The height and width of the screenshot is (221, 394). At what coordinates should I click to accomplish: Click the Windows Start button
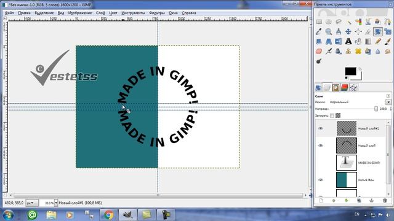point(8,215)
